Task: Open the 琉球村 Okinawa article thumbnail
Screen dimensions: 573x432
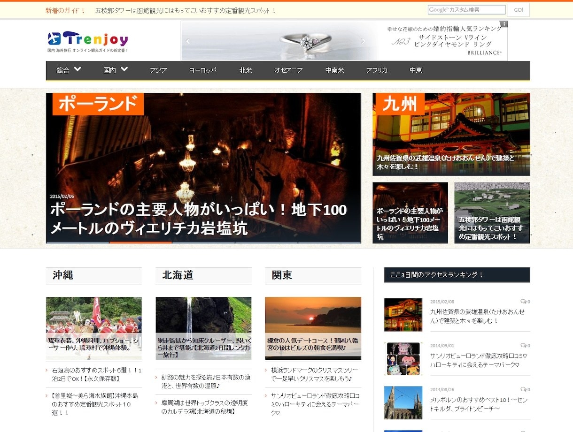Action: (93, 328)
